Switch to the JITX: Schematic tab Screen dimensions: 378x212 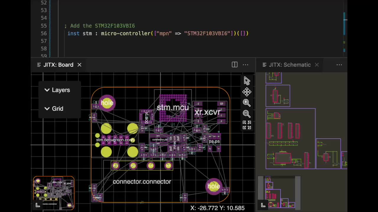pyautogui.click(x=289, y=65)
